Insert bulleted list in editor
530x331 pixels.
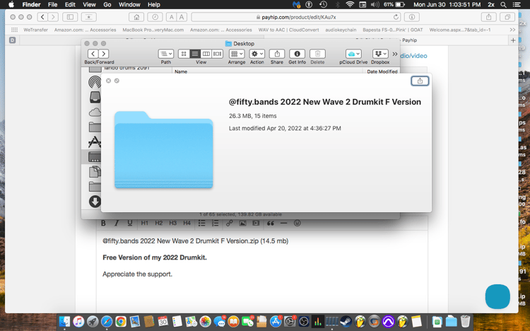point(202,223)
